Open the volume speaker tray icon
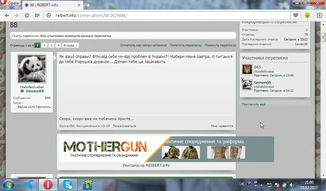Image resolution: width=326 pixels, height=191 pixels. tap(292, 185)
